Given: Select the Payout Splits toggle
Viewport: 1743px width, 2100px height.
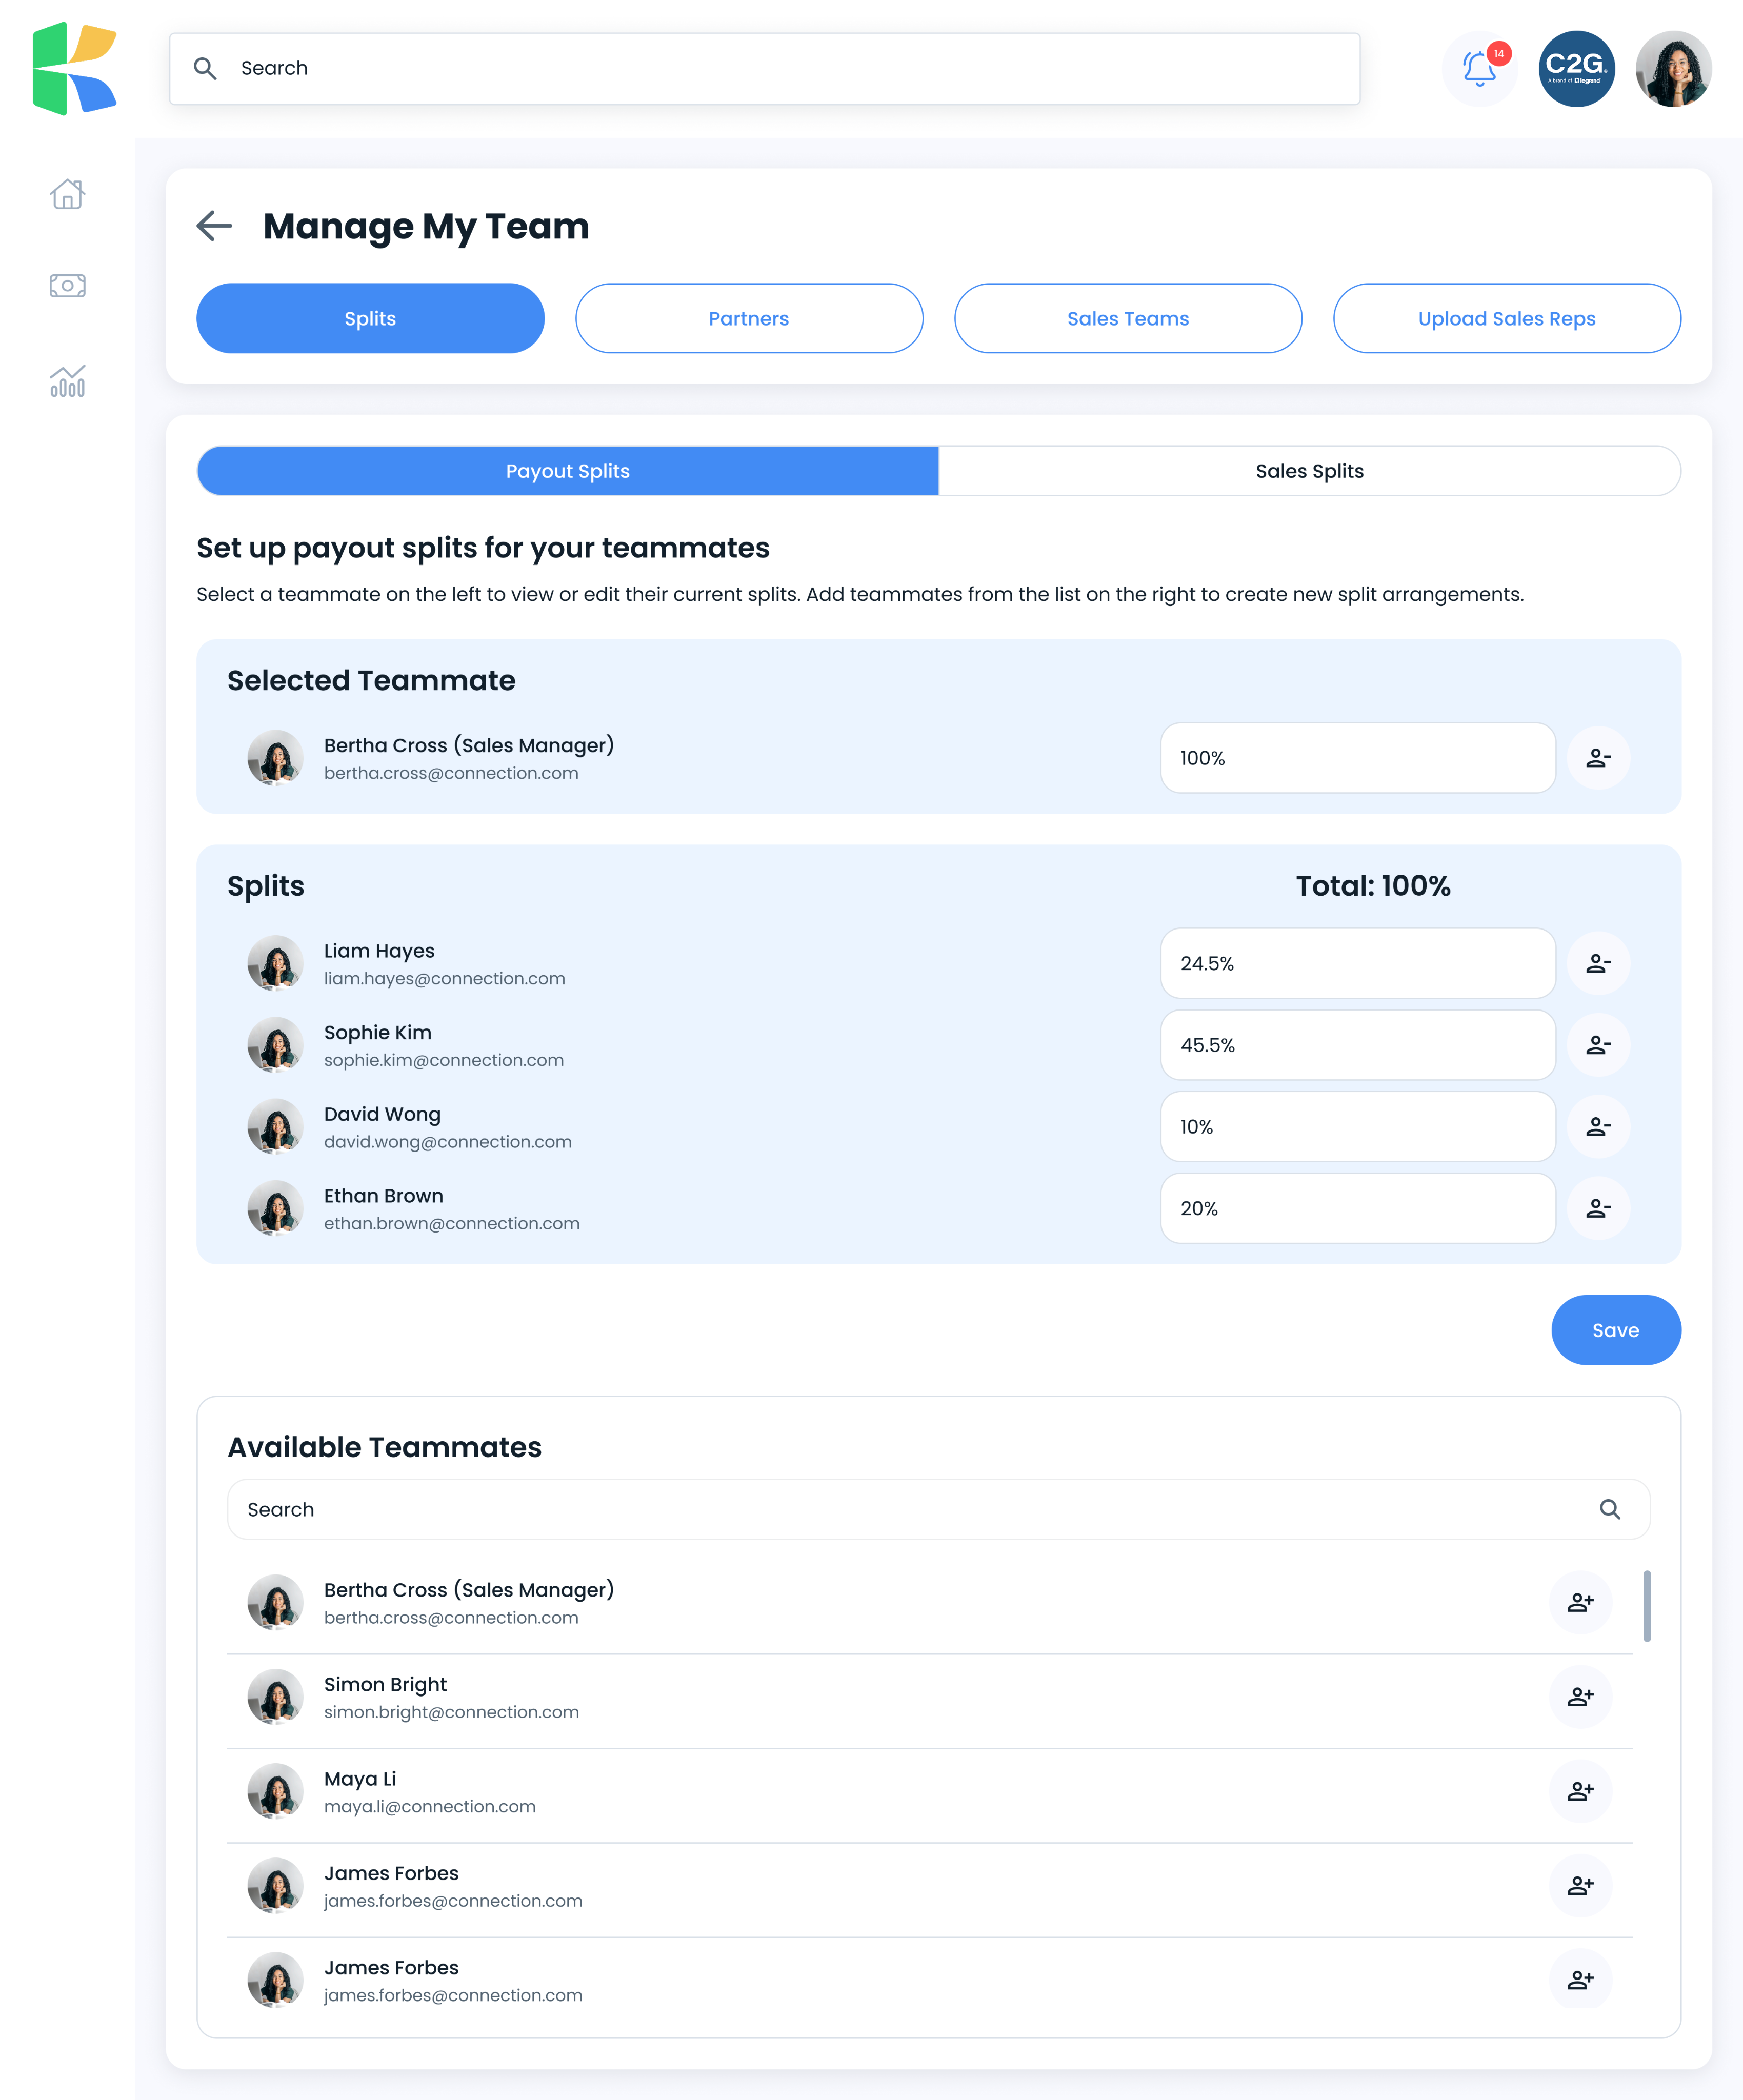Looking at the screenshot, I should click(x=568, y=471).
